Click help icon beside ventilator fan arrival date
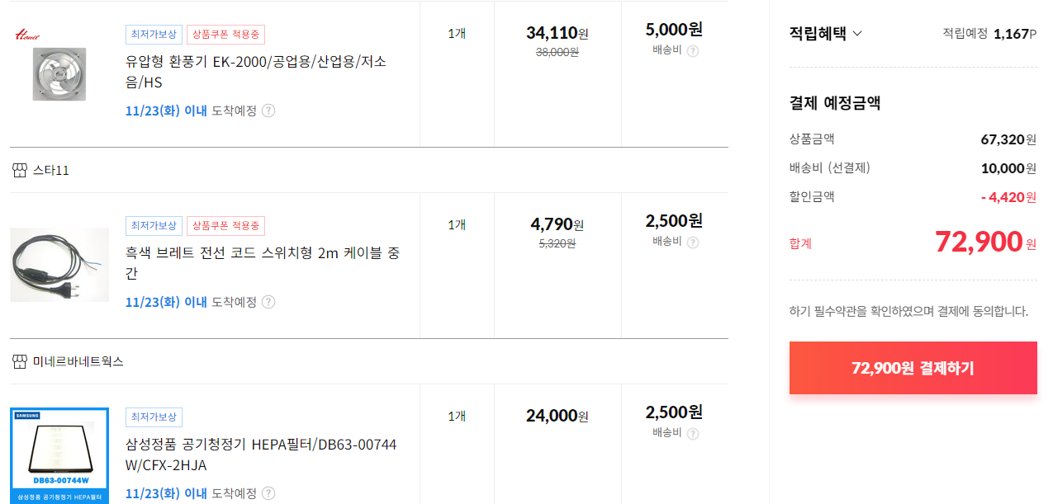The image size is (1053, 504). tap(268, 111)
